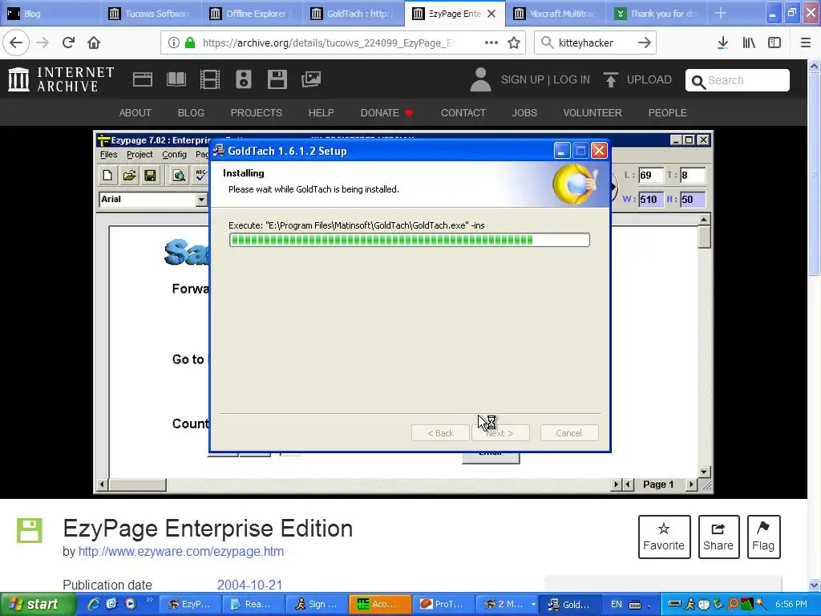Click the SIGN UP link
Image resolution: width=821 pixels, height=616 pixels.
pos(522,79)
